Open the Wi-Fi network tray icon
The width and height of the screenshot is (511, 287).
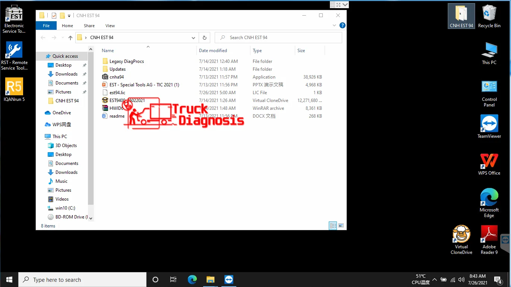tap(453, 280)
